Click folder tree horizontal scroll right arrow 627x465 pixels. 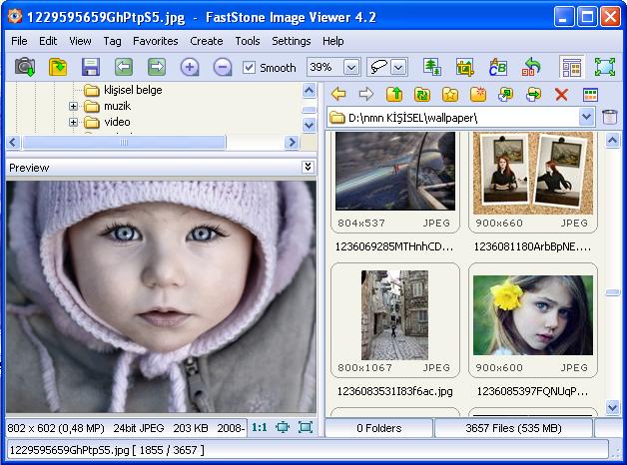click(292, 143)
